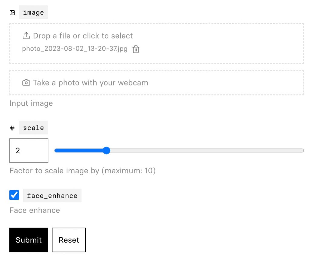The height and width of the screenshot is (260, 310).
Task: Click the Submit button
Action: point(29,240)
